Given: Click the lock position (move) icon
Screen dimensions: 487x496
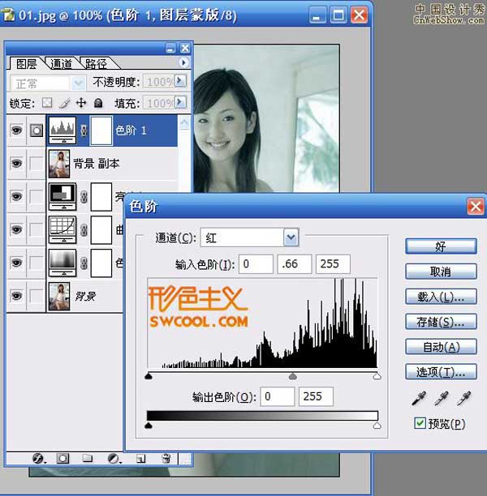Looking at the screenshot, I should (x=81, y=103).
